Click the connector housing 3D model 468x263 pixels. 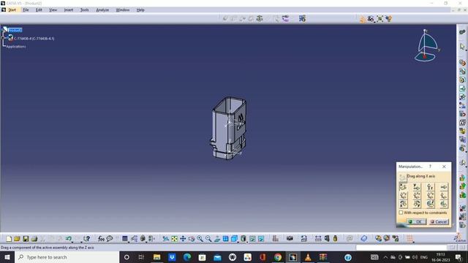point(229,129)
